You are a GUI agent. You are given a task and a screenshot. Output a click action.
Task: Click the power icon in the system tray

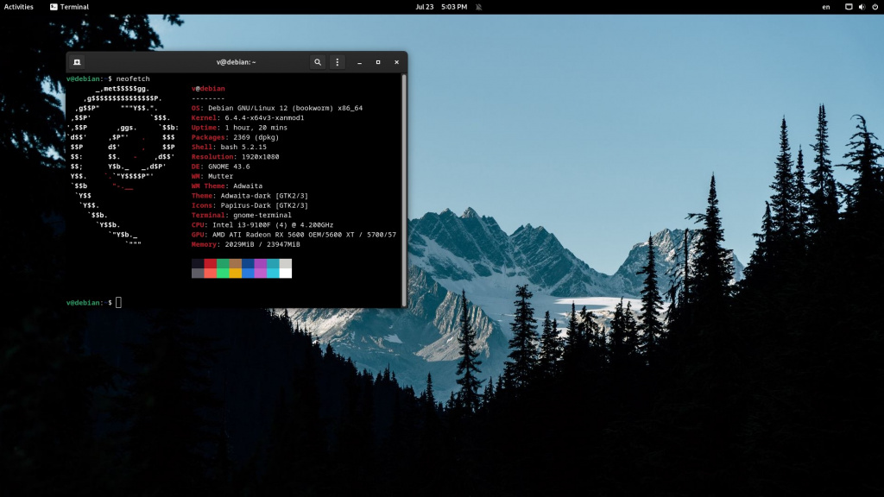click(x=874, y=7)
